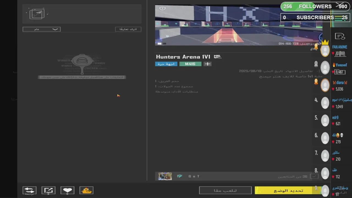Click the paper-plane image icon in comment box
The width and height of the screenshot is (352, 198).
point(37,14)
